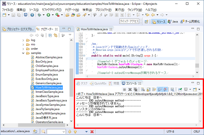Click the Debug bug icon in toolbar
The height and width of the screenshot is (135, 204).
pyautogui.click(x=39, y=15)
